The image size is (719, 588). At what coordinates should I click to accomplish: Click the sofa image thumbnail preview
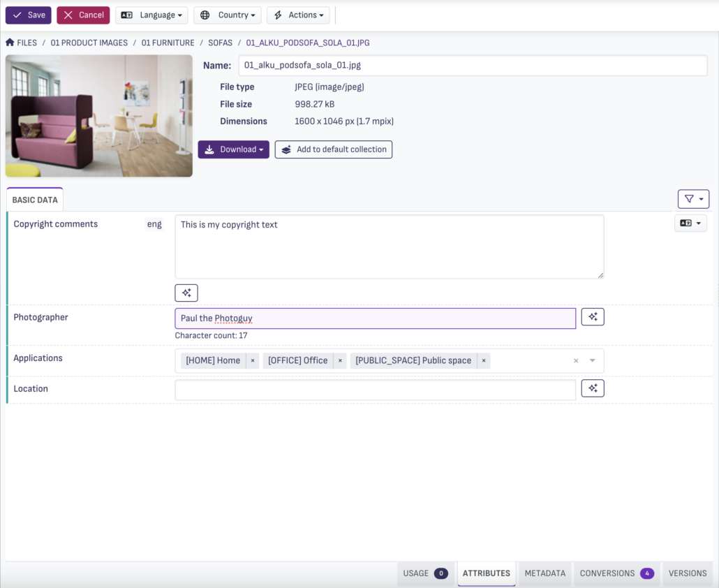99,116
